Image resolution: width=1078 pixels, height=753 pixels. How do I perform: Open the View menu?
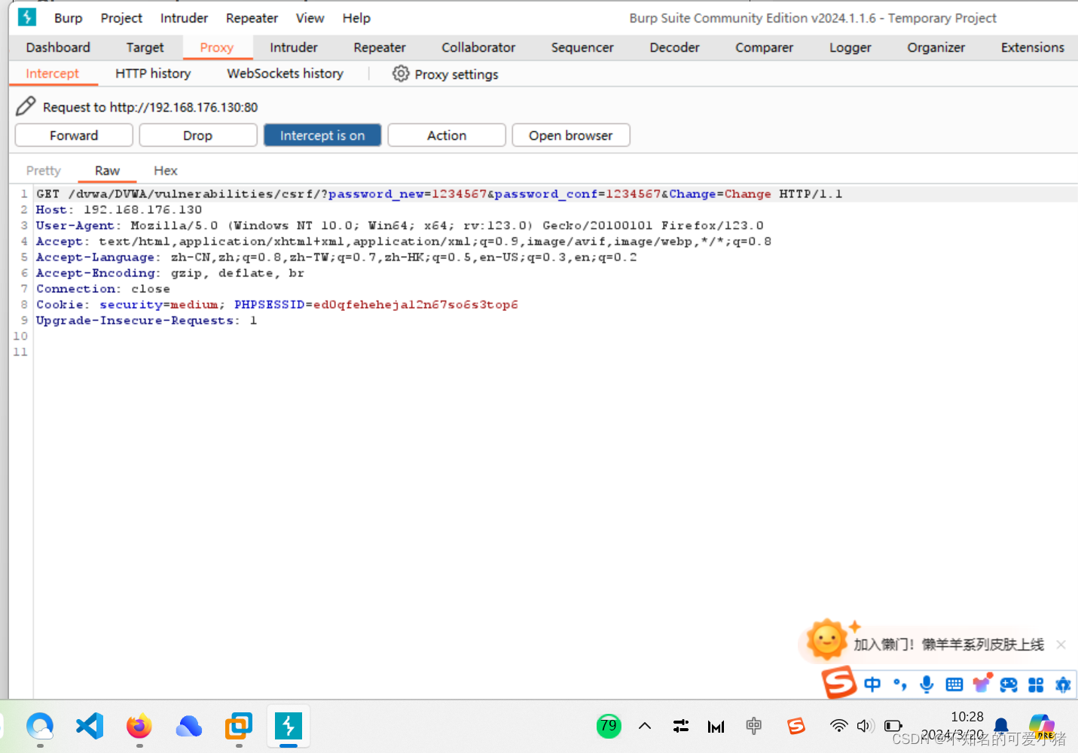point(310,18)
